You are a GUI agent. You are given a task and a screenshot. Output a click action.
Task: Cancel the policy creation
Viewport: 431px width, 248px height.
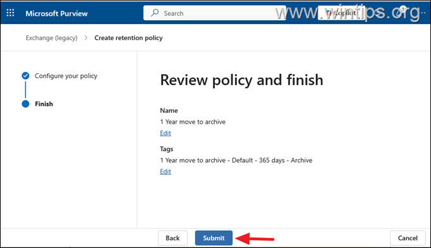408,238
